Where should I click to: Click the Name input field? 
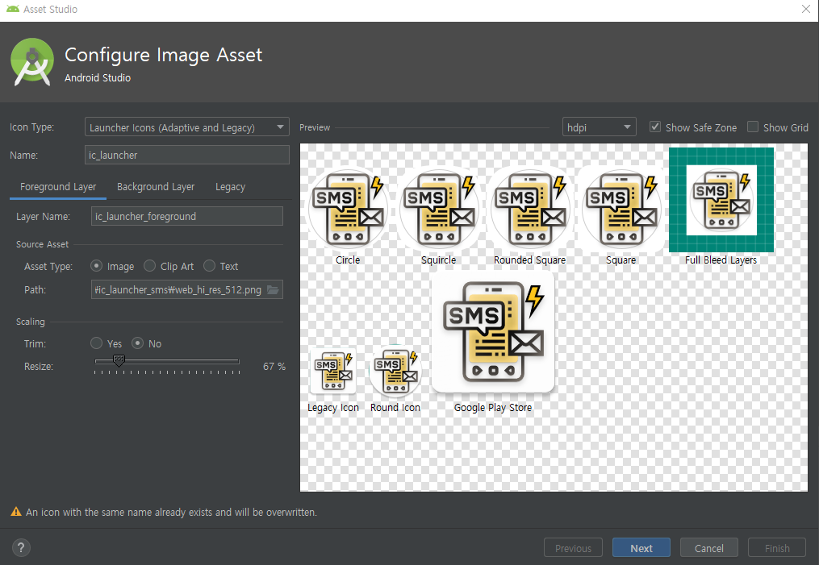click(x=187, y=155)
